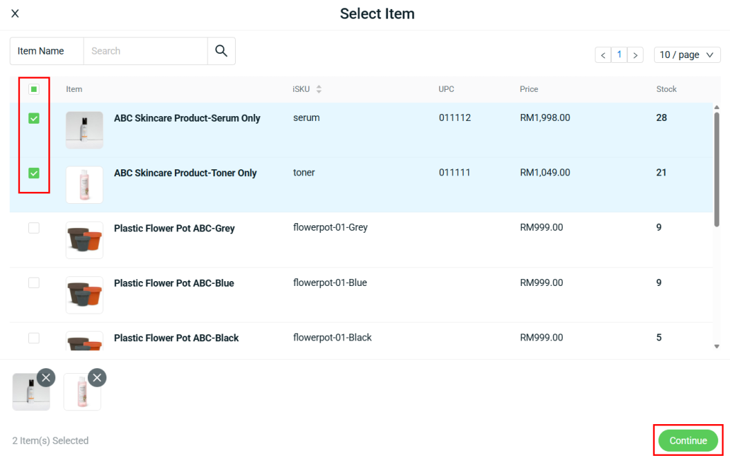Toggle the select-all header checkbox
The height and width of the screenshot is (458, 730).
[x=34, y=89]
